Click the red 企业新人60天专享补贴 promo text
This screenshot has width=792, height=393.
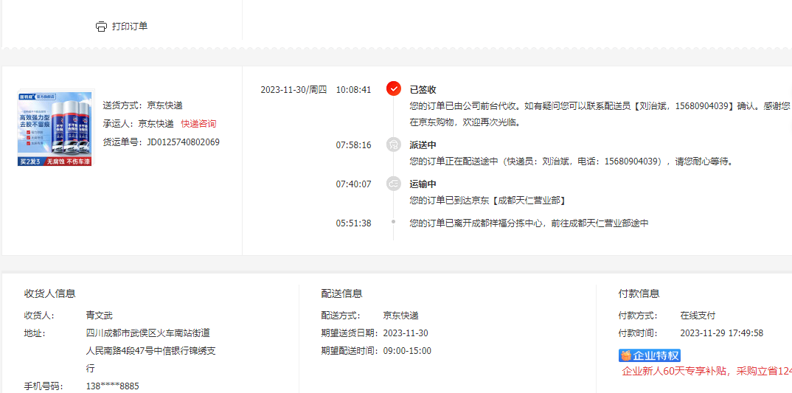pos(706,372)
